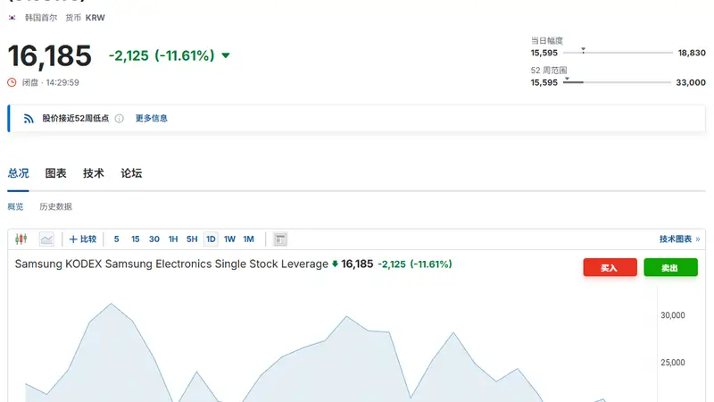The height and width of the screenshot is (402, 714).
Task: Click the 52-week range slider marker
Action: click(567, 80)
